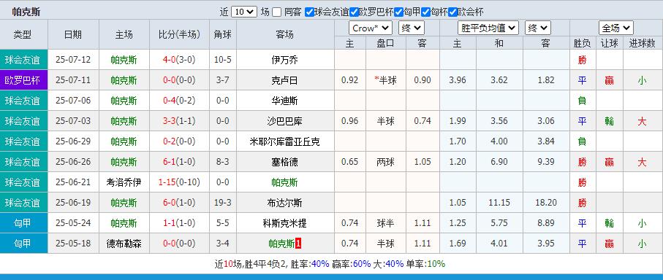The image size is (663, 280).
Task: Click the 負 result on 华迪斯 row
Action: point(583,101)
